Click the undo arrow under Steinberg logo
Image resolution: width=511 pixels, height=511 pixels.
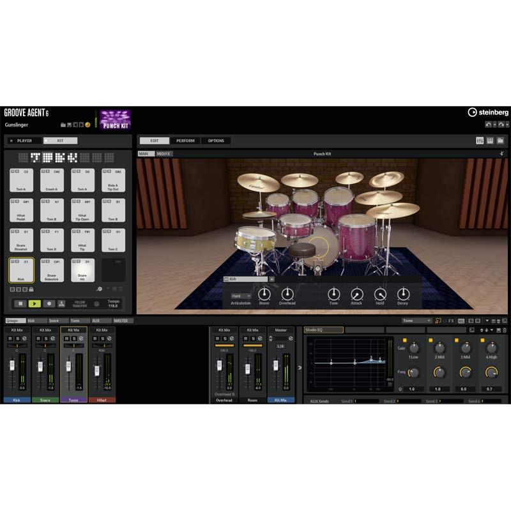pyautogui.click(x=488, y=125)
